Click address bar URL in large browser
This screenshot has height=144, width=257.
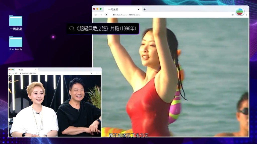[x=127, y=15]
